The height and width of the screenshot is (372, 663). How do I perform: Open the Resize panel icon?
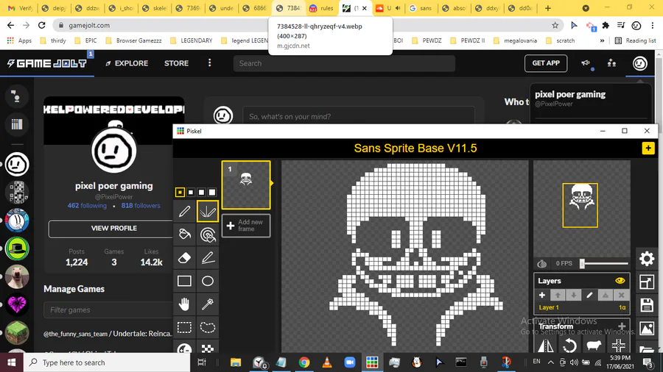[x=647, y=282]
